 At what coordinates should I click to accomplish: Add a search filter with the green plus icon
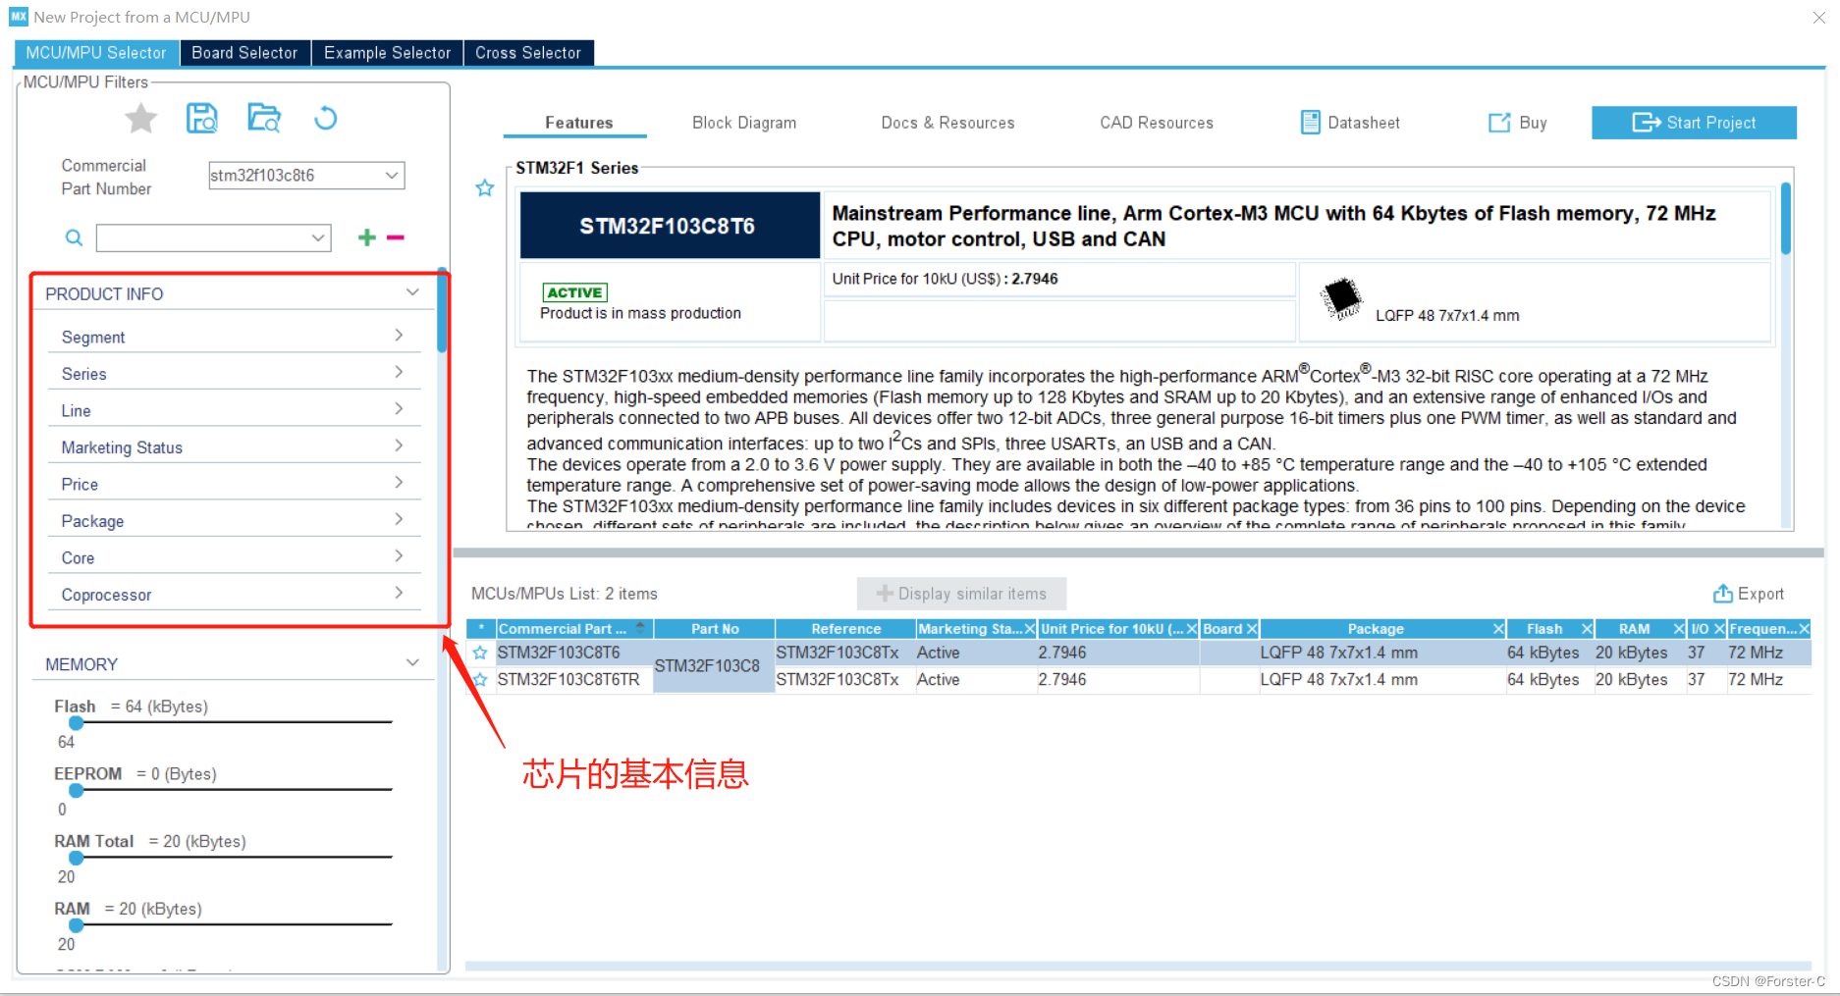(366, 237)
